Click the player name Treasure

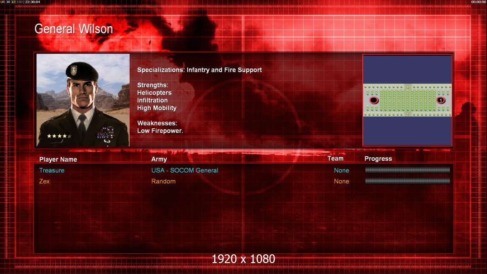point(52,170)
